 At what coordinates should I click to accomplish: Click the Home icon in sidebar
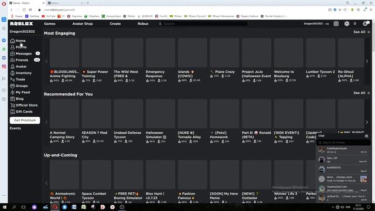[12, 41]
